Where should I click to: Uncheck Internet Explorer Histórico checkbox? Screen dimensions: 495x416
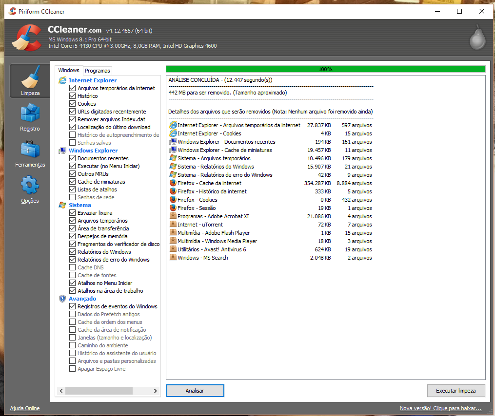pyautogui.click(x=72, y=96)
